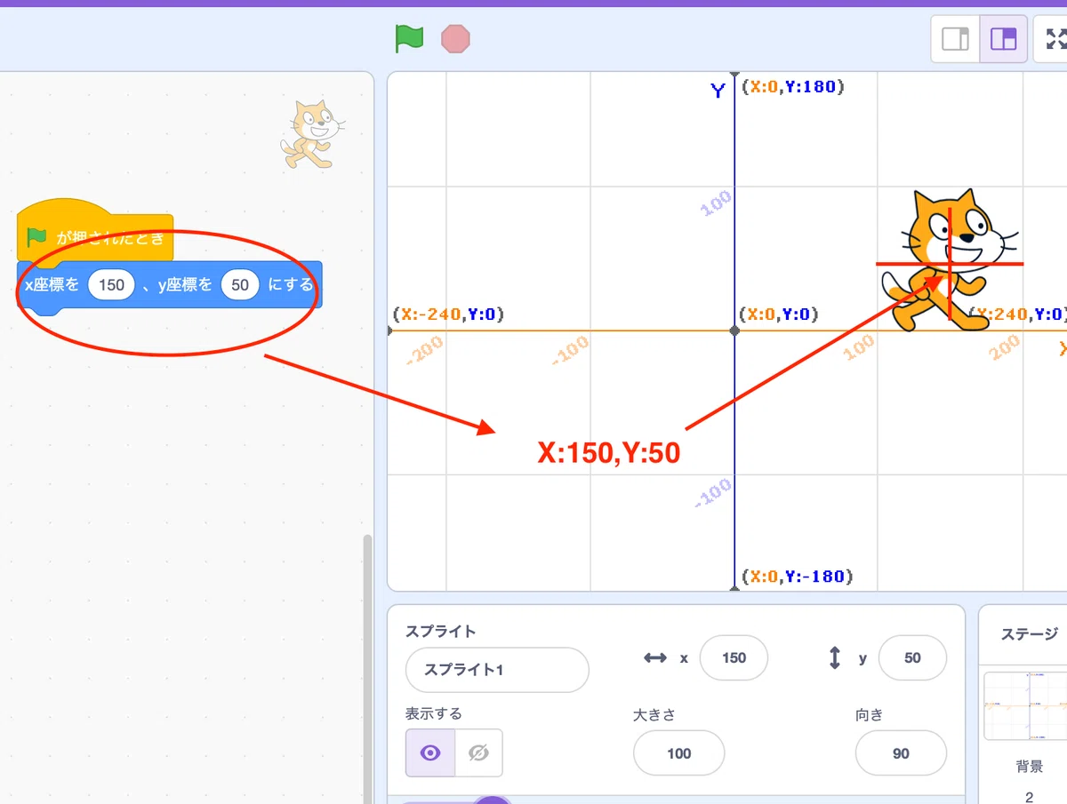The height and width of the screenshot is (804, 1067).
Task: Click the 表示する label
Action: click(x=434, y=713)
